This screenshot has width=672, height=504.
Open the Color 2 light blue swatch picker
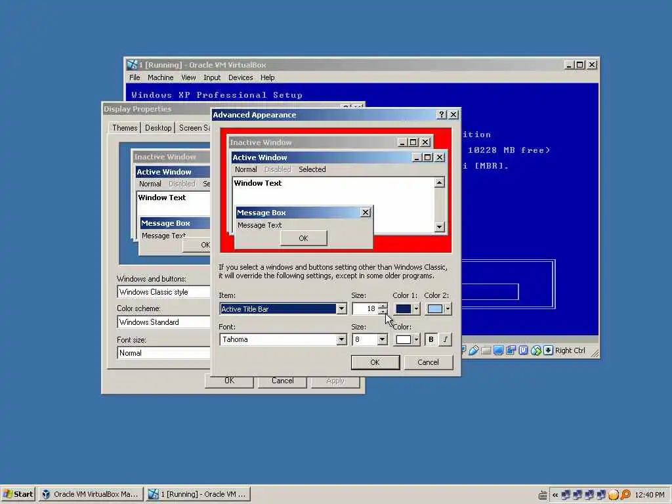click(438, 309)
